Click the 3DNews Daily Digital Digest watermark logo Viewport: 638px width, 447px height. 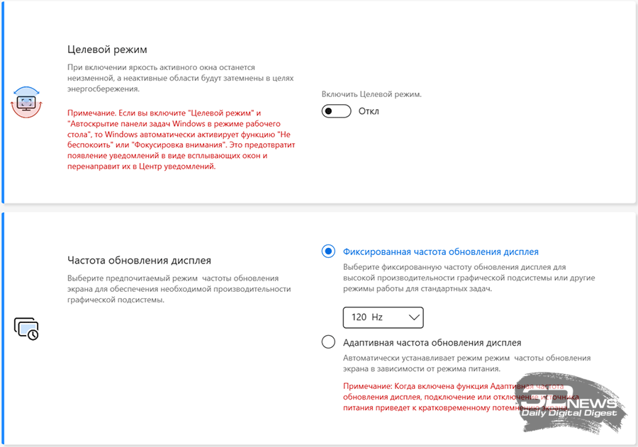pos(571,404)
